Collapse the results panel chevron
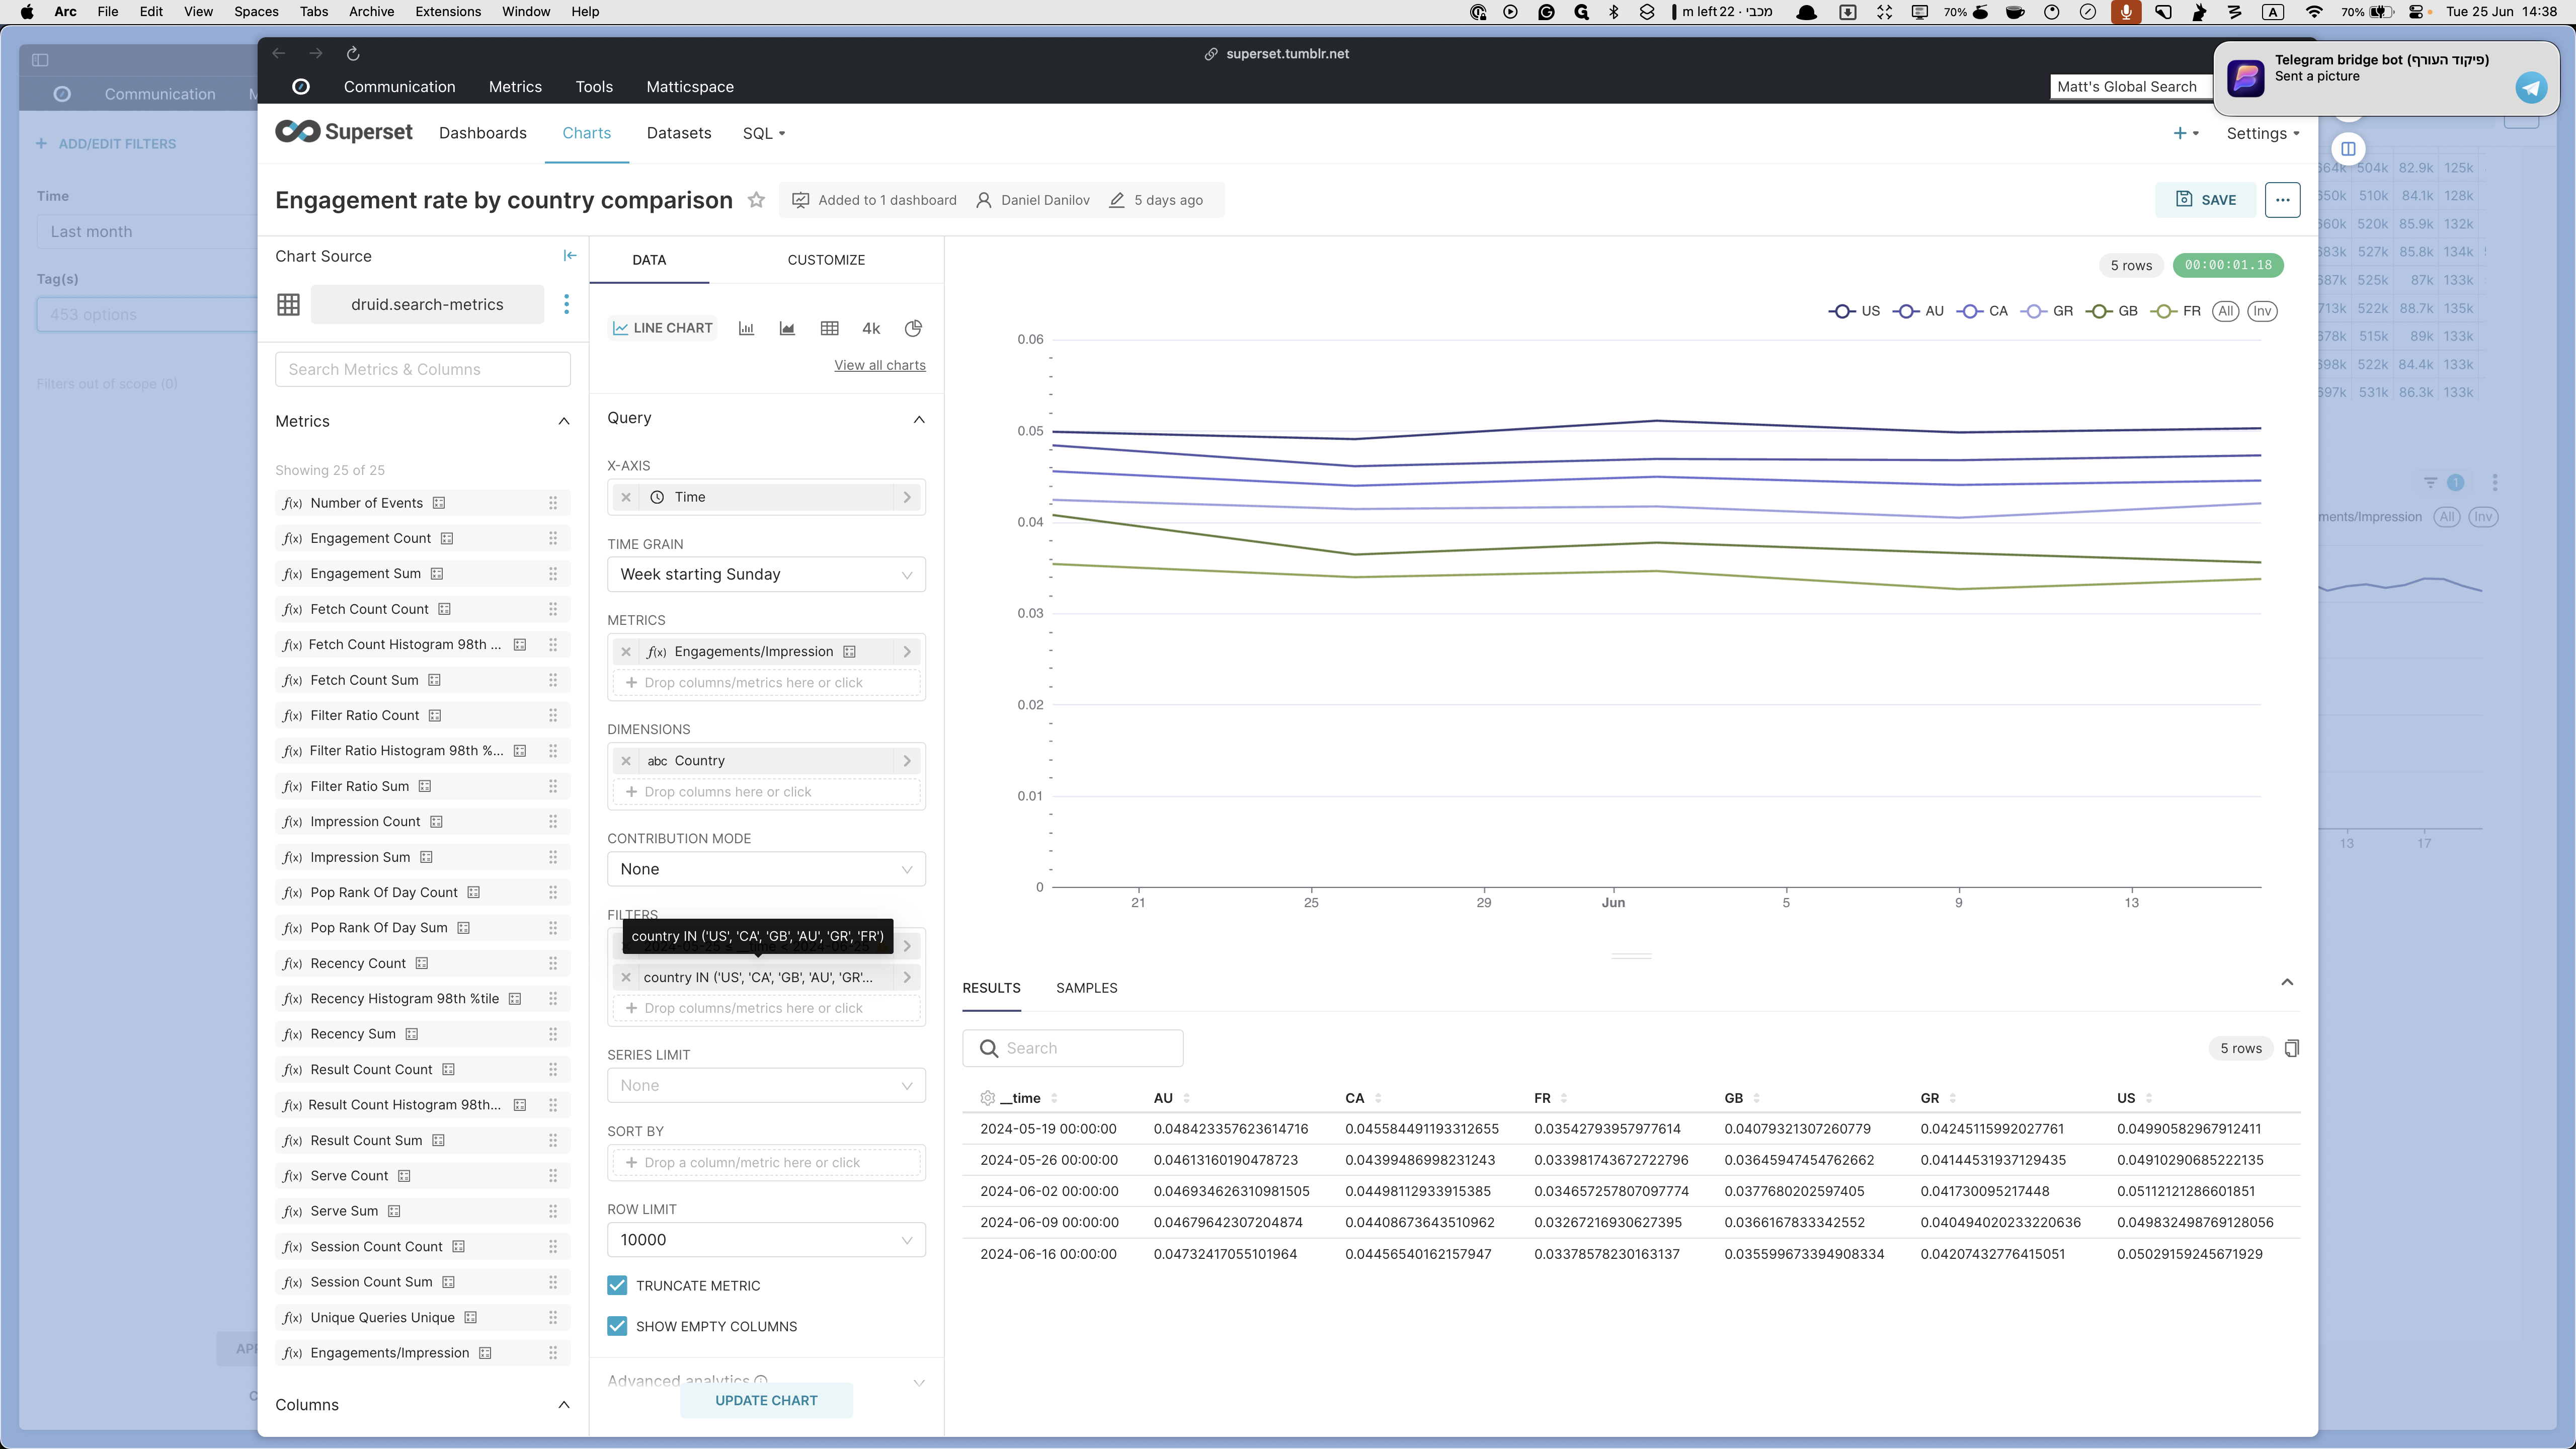 2286,982
